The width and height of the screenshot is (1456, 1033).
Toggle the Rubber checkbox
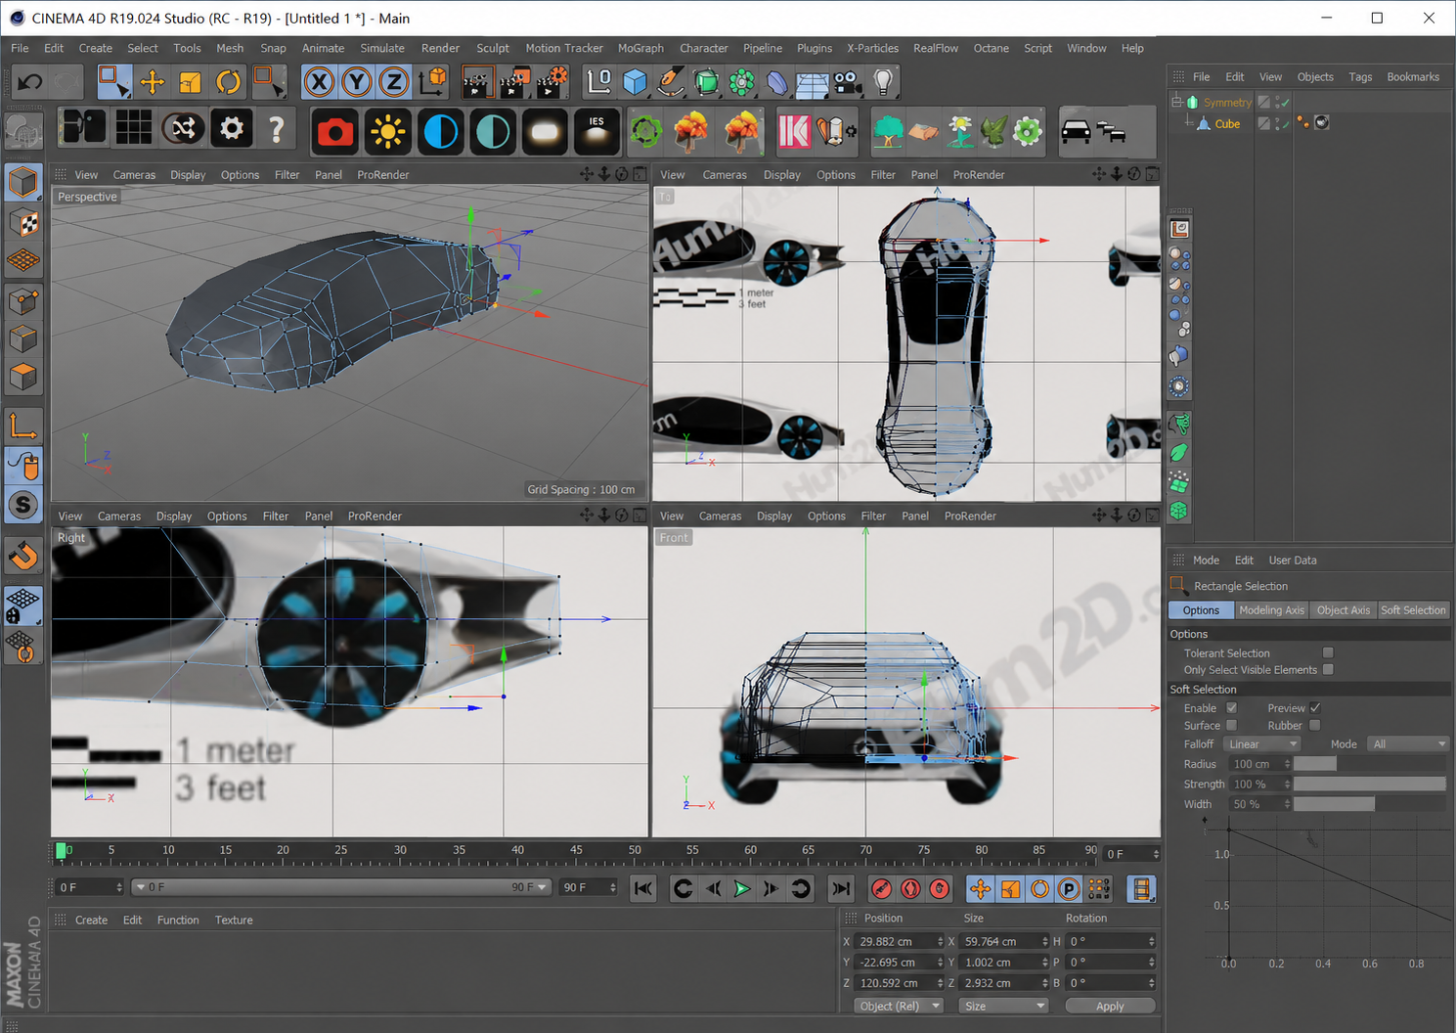(1315, 725)
